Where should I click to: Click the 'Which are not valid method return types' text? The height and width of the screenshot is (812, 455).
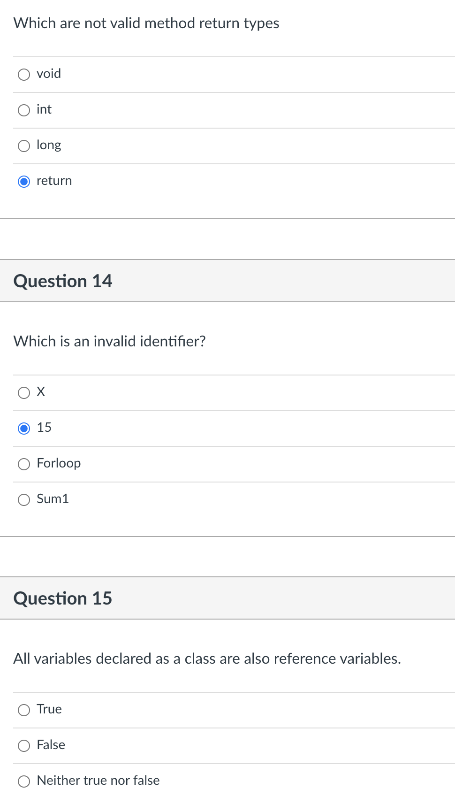tap(146, 23)
